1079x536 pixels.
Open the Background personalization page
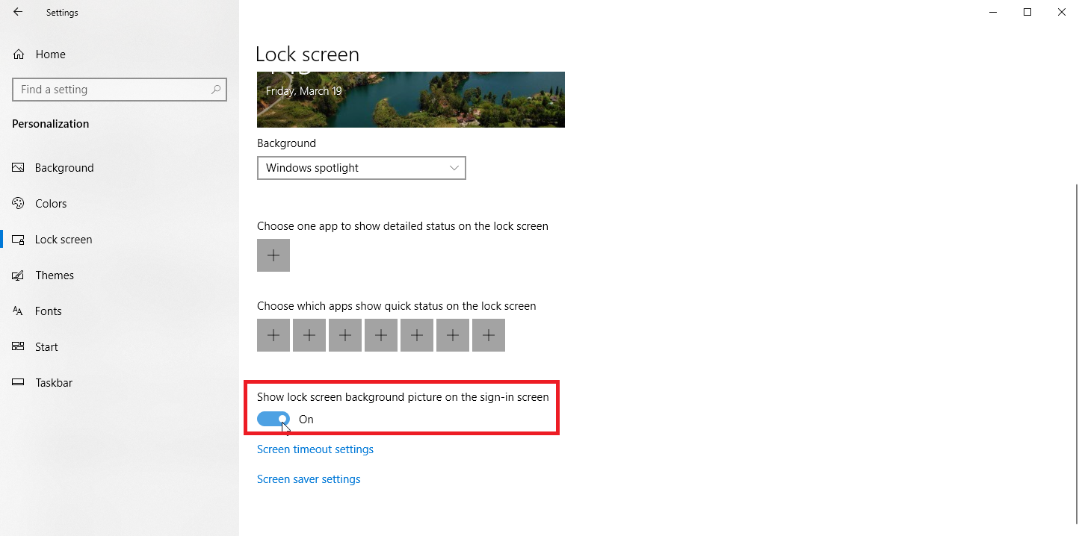click(x=64, y=168)
